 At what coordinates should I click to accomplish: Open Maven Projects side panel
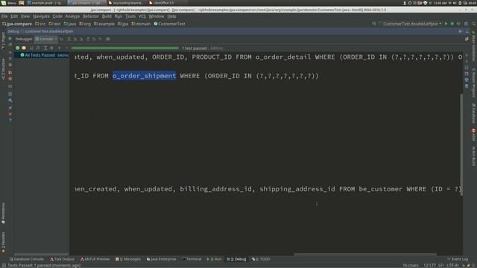point(474,83)
